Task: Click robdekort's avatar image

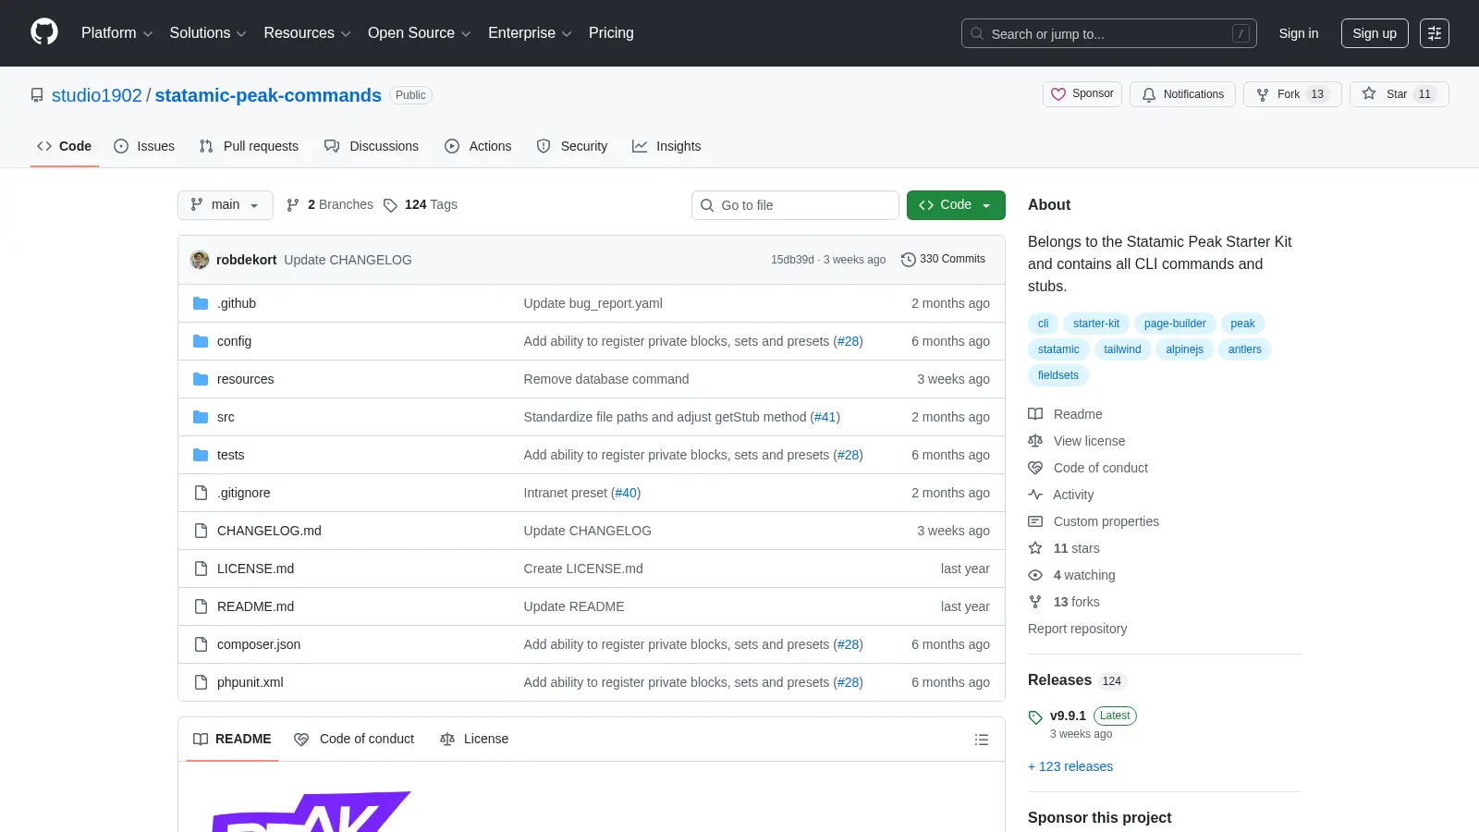Action: click(x=200, y=260)
